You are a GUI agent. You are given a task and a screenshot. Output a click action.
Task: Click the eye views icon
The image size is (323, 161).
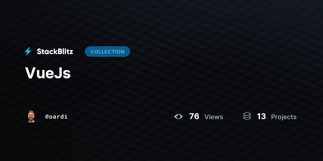pos(178,116)
